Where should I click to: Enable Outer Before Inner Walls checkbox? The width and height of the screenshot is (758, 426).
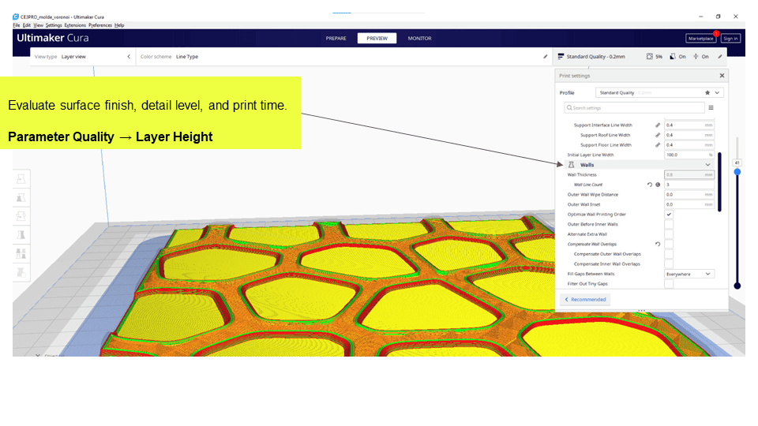click(x=669, y=224)
